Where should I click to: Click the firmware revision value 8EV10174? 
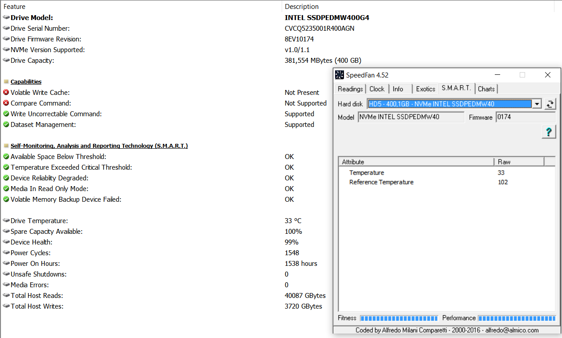tap(299, 39)
